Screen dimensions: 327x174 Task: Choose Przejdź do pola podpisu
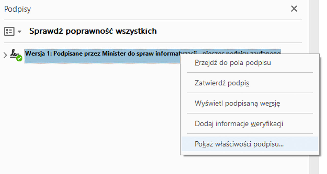232,62
